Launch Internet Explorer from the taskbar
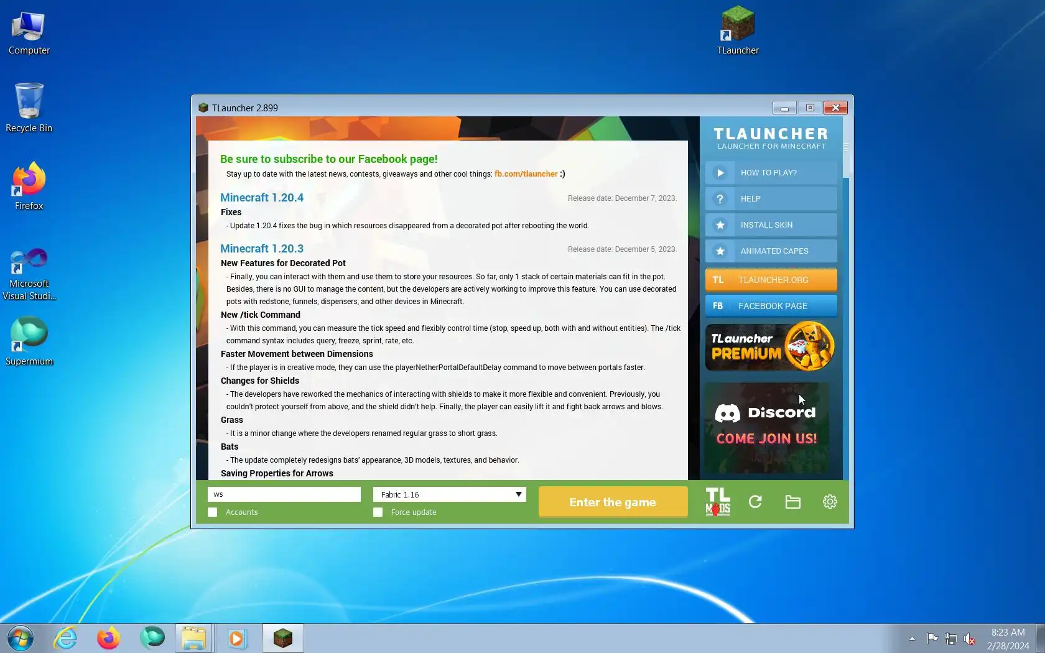The image size is (1045, 653). [65, 638]
